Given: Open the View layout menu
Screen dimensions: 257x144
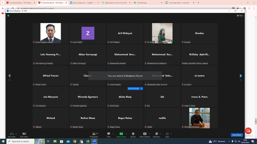Looking at the screenshot, I should 240,16.
